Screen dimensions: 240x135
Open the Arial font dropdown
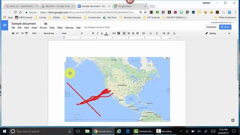(x=69, y=33)
